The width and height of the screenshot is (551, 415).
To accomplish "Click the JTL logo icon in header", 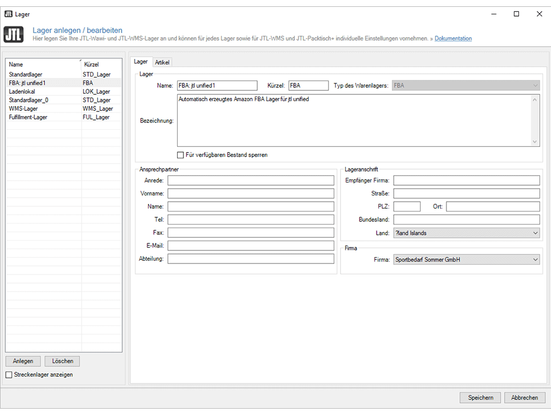I will click(x=14, y=34).
